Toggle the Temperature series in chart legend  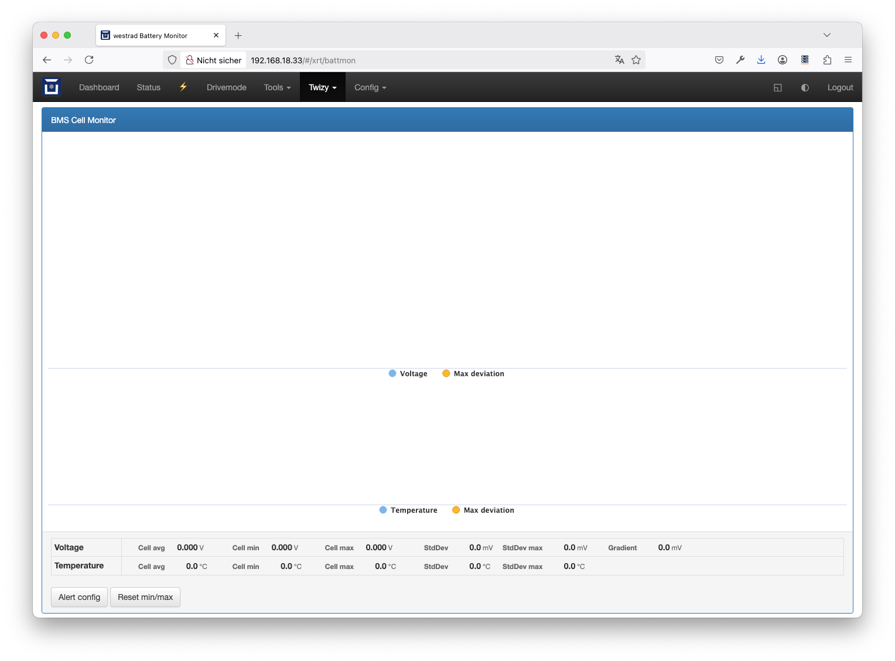point(408,510)
